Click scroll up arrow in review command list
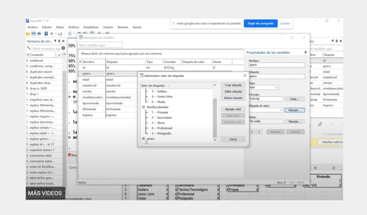Image resolution: width=367 pixels, height=215 pixels. [64, 54]
